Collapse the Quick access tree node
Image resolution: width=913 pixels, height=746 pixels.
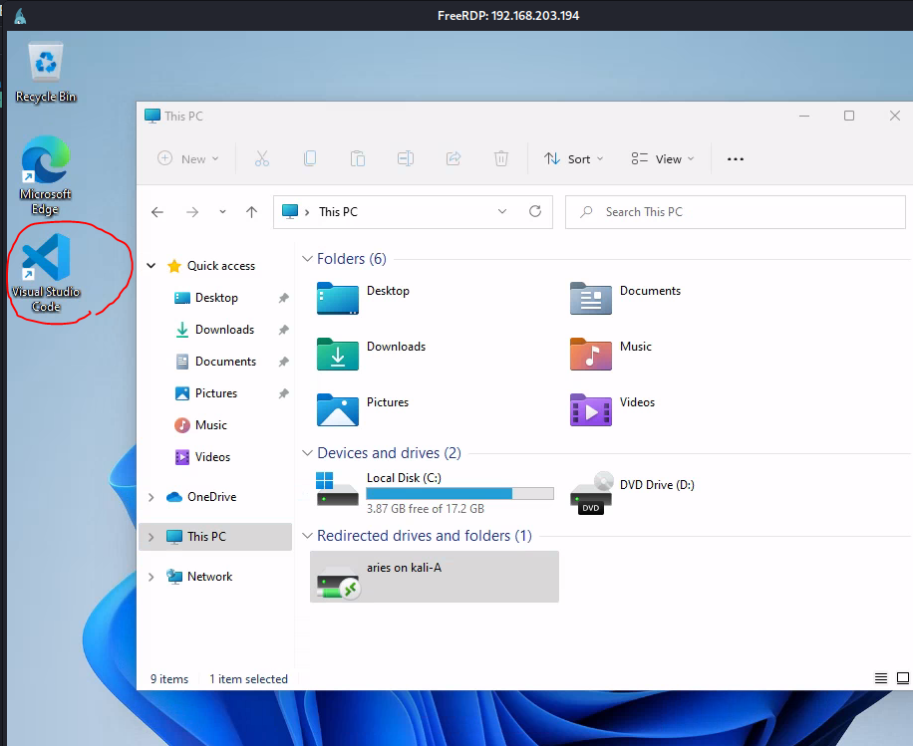152,266
